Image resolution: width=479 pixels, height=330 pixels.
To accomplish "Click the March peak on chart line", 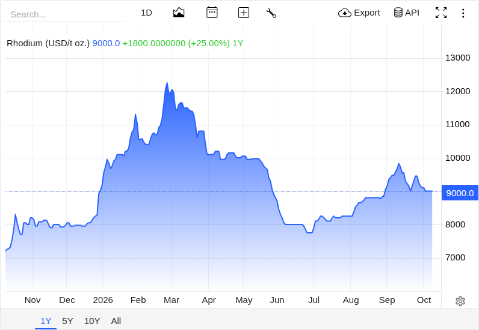I will point(167,83).
